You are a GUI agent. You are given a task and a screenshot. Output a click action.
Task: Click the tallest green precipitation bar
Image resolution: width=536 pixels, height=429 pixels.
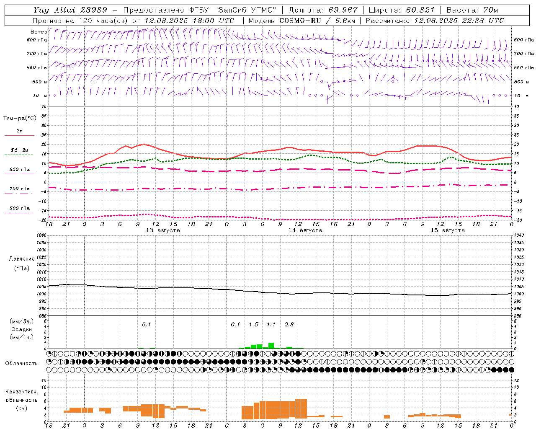click(271, 346)
